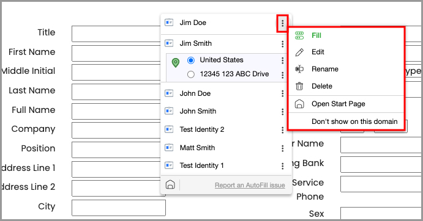The width and height of the screenshot is (423, 221).
Task: Select the Jim Doe identity name
Action: [x=193, y=23]
